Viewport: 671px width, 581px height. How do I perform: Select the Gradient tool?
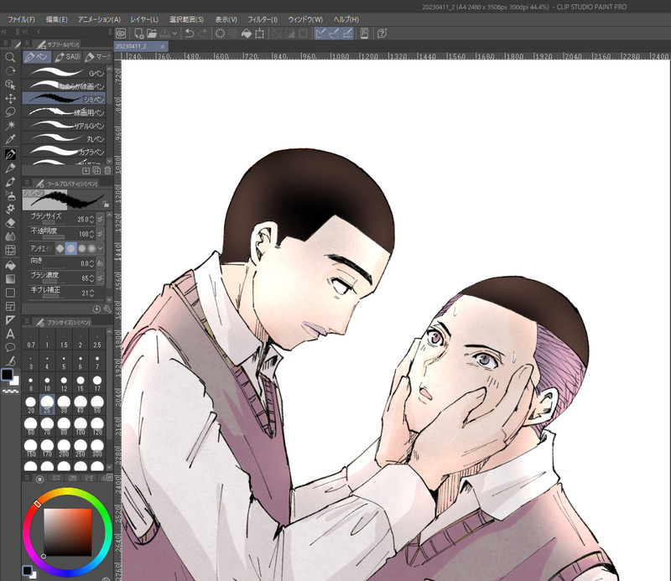pos(10,279)
